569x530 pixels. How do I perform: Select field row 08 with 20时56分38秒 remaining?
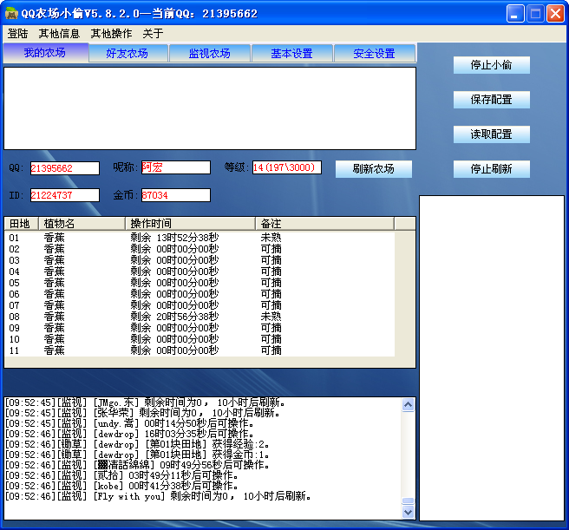click(199, 317)
